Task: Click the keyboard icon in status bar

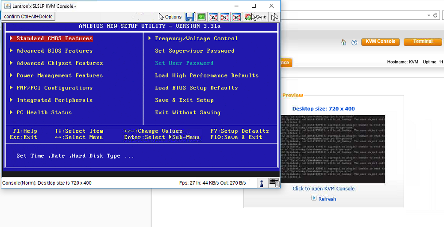Action: 274,183
